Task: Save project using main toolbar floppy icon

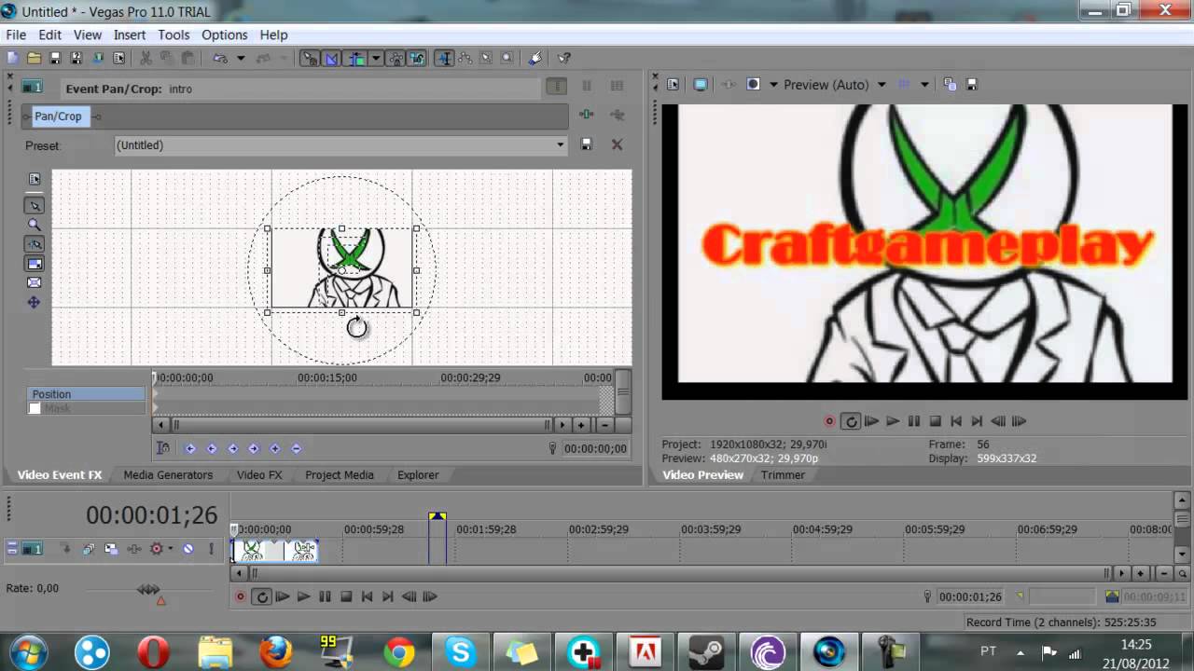Action: tap(55, 58)
